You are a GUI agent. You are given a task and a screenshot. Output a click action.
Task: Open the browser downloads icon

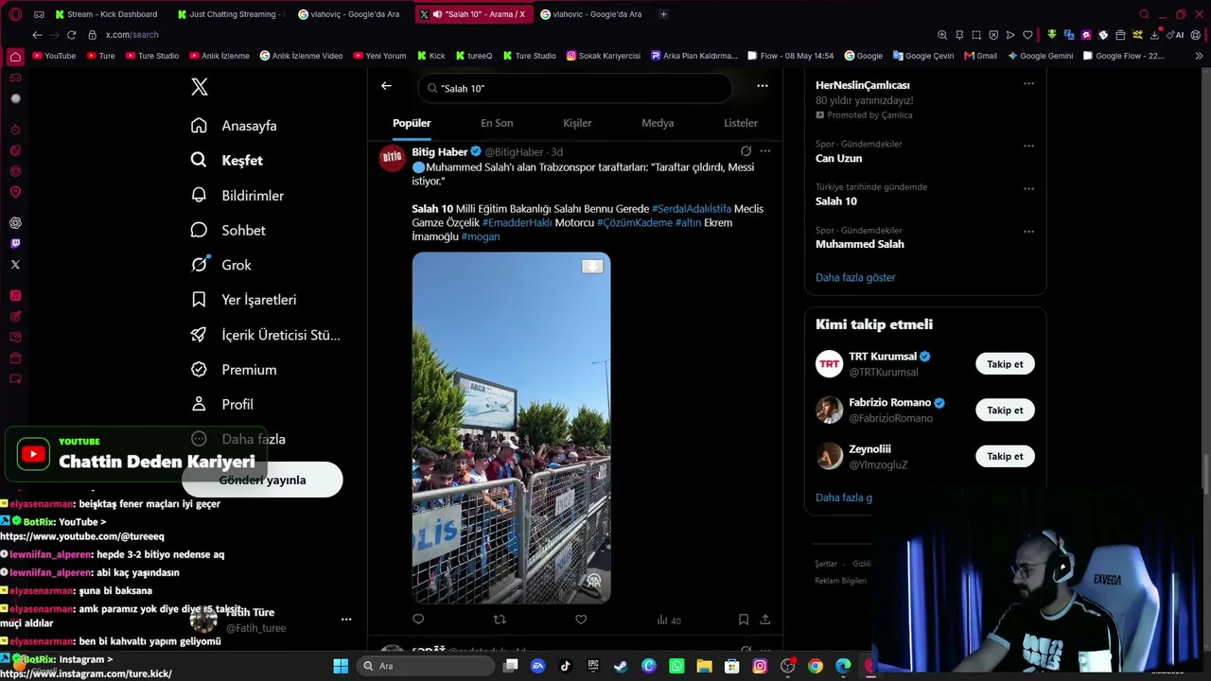pos(1154,35)
